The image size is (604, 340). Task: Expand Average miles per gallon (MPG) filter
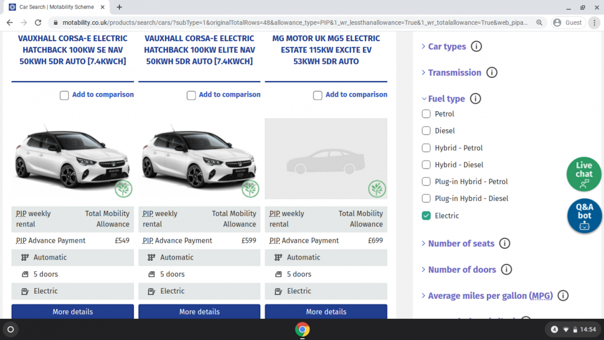coord(490,296)
